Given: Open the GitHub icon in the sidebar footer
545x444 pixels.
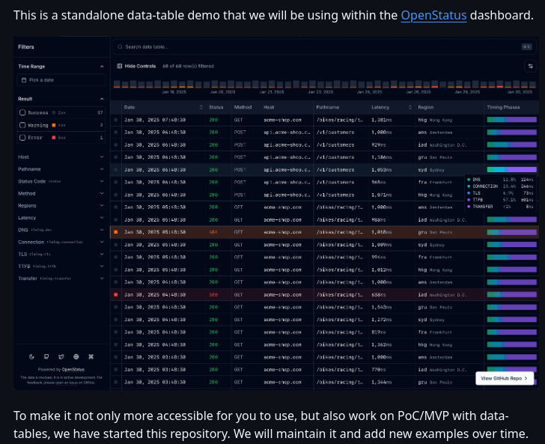Looking at the screenshot, I should (46, 356).
